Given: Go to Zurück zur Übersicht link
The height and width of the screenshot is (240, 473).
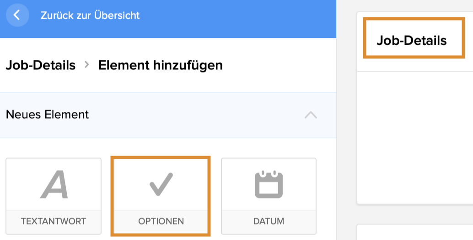Looking at the screenshot, I should pos(90,16).
